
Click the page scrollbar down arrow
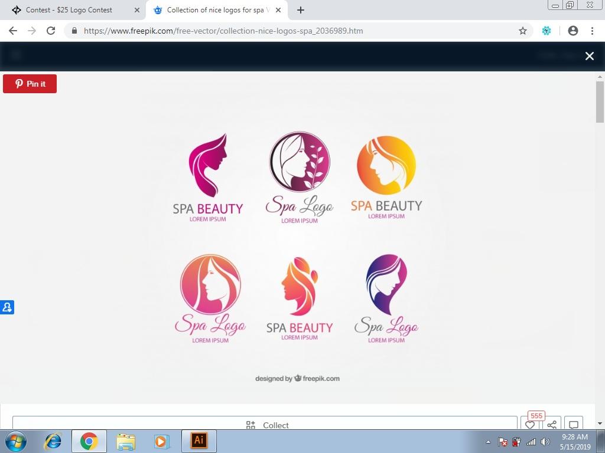[600, 423]
